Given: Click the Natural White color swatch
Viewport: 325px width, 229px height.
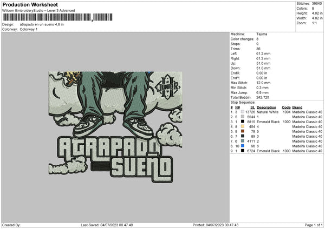Looking at the screenshot, I should click(x=243, y=112).
